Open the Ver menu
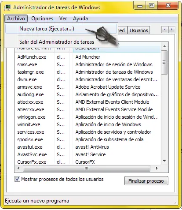The height and width of the screenshot is (210, 182). pyautogui.click(x=63, y=19)
